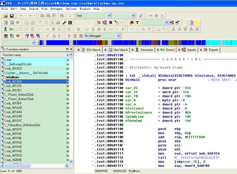Click the yellow gear icon
The height and width of the screenshot is (174, 237).
pos(18,36)
